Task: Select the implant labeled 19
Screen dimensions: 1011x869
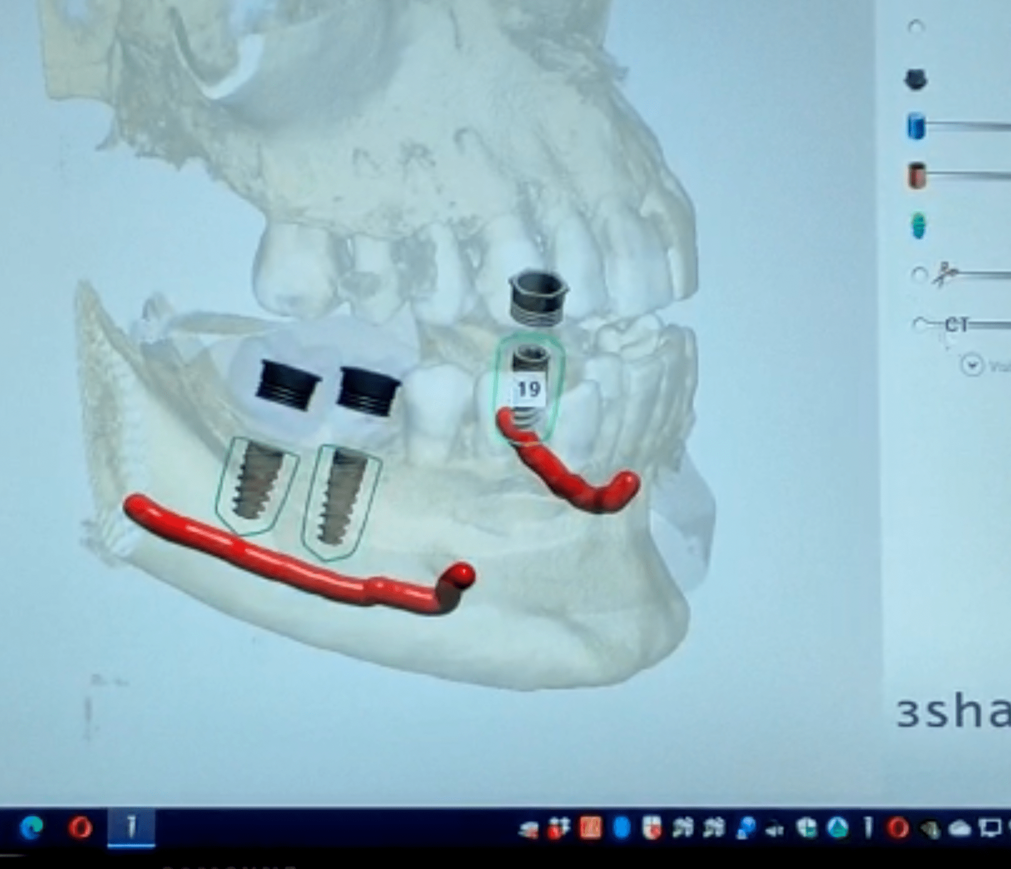Action: [x=529, y=389]
